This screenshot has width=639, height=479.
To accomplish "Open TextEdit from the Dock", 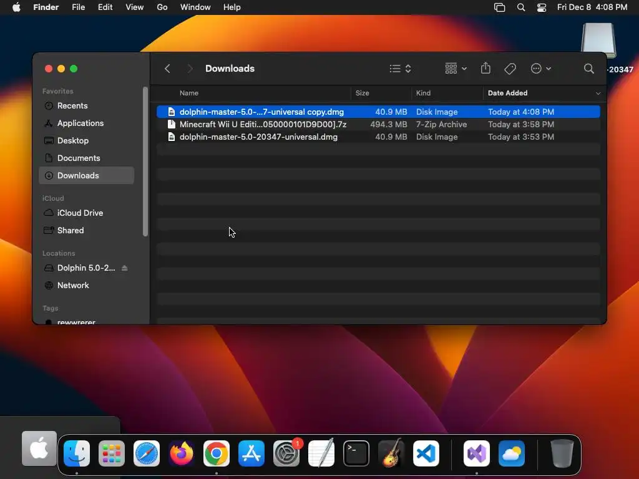I will tap(321, 453).
